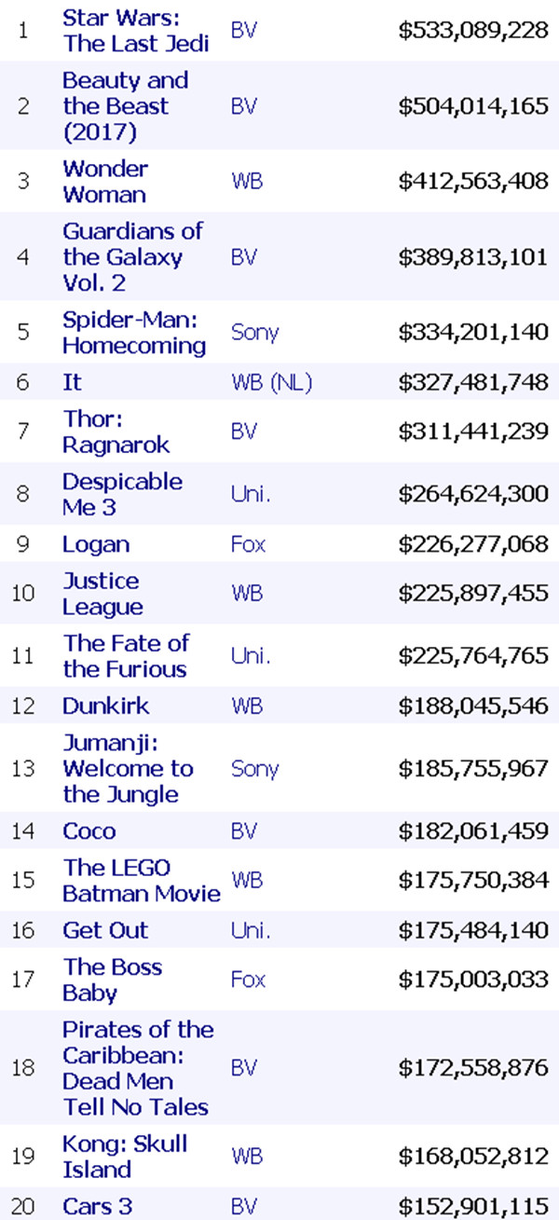Viewport: 559px width, 1220px height.
Task: Open the Thor: Ragnarok link
Action: pos(116,432)
